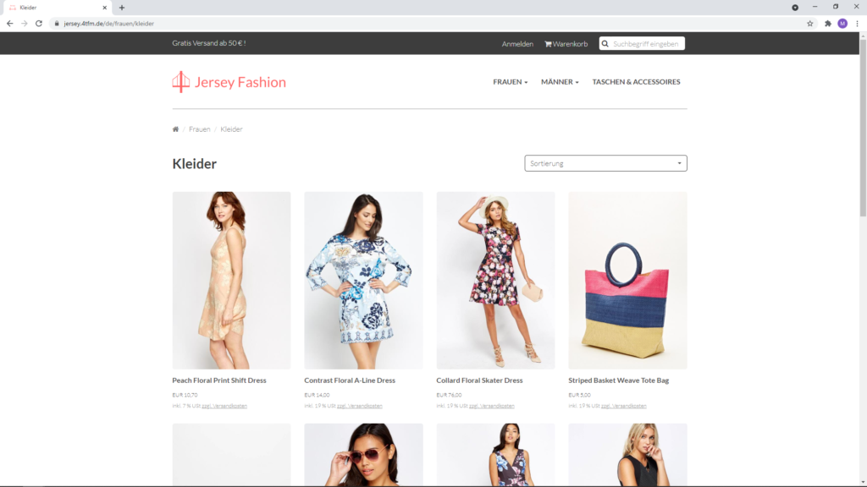Open Chrome extensions puzzle icon
The width and height of the screenshot is (867, 487).
coord(827,24)
